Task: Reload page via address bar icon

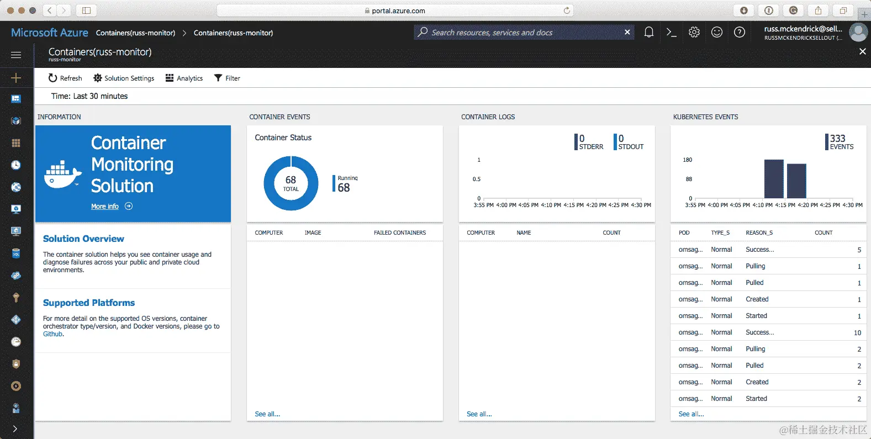Action: click(567, 10)
